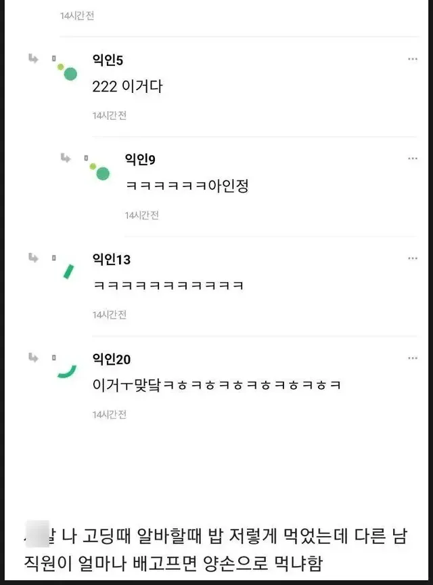This screenshot has height=585, width=433.
Task: Select the username 익인5
Action: click(x=108, y=60)
